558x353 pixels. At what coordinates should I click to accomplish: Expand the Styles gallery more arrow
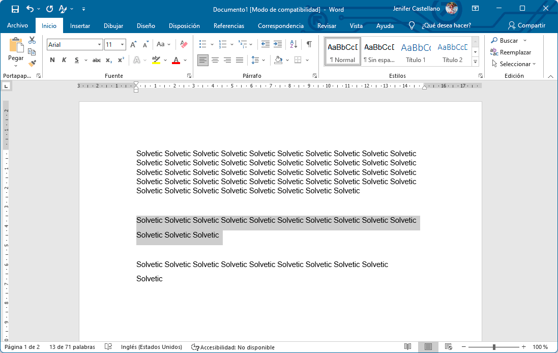(x=475, y=62)
